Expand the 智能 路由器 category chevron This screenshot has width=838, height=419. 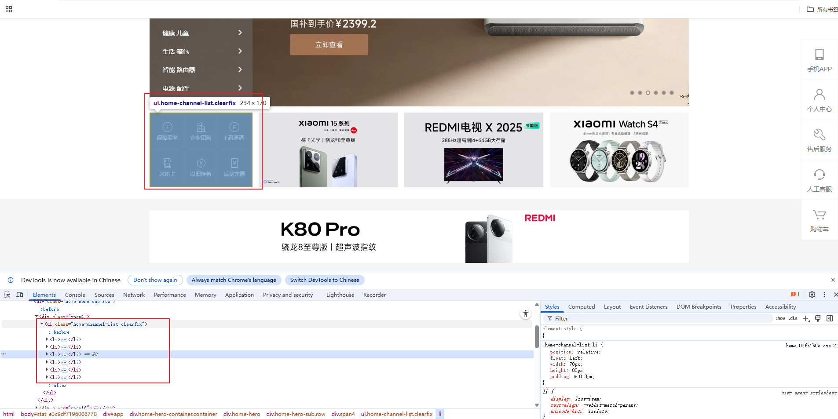[x=240, y=69]
